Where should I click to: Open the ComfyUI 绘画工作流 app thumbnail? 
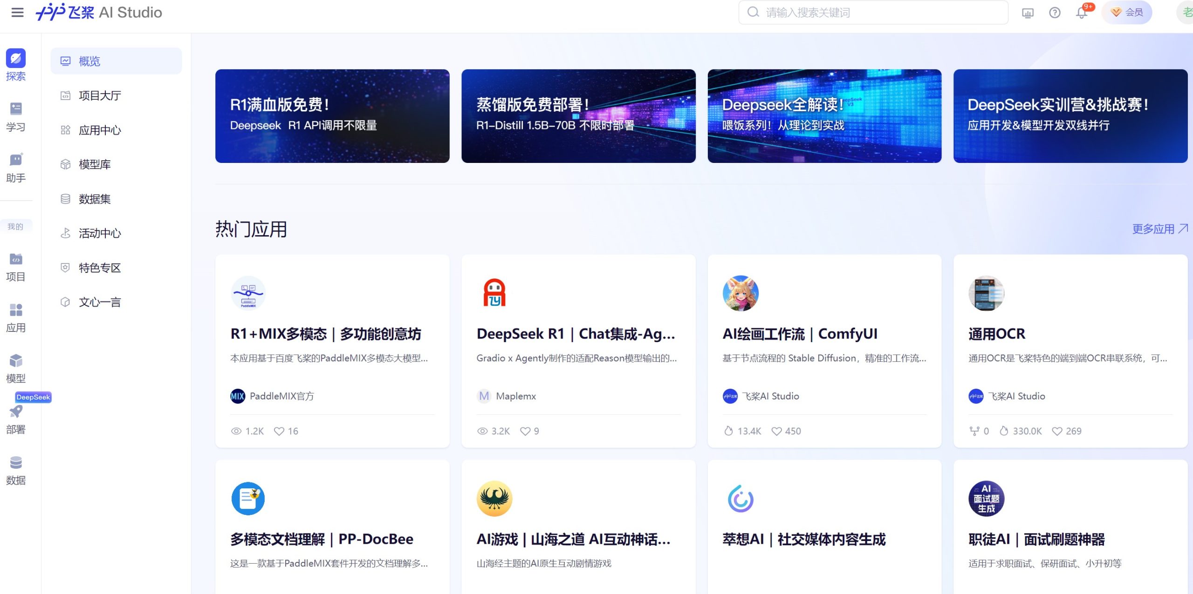(741, 293)
